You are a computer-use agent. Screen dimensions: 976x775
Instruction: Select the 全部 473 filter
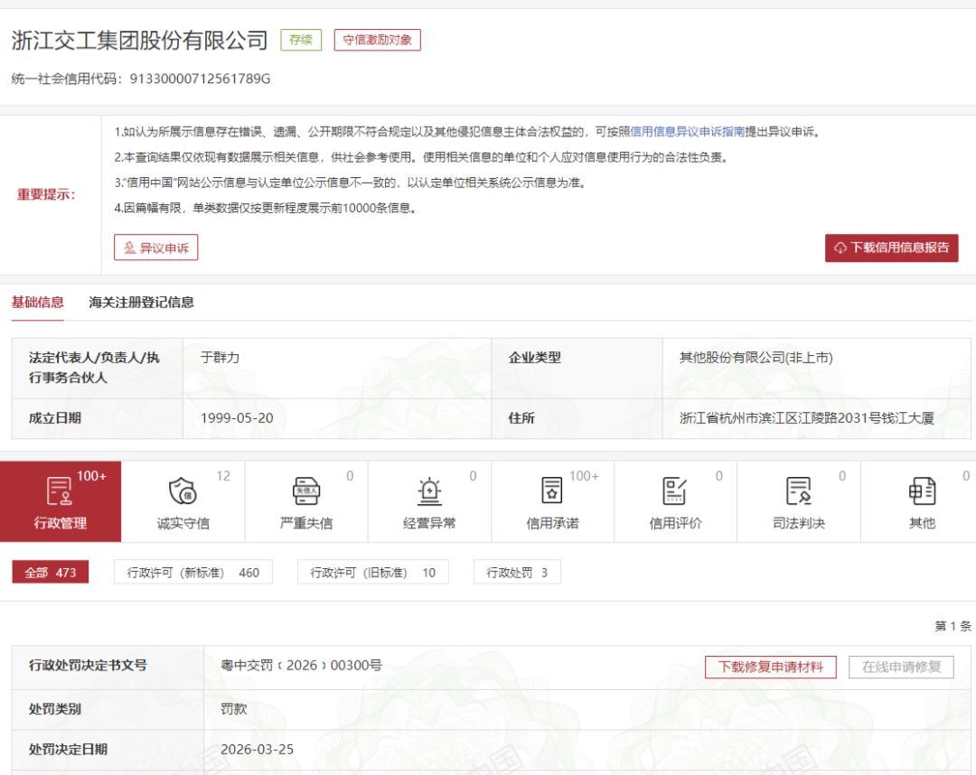51,573
